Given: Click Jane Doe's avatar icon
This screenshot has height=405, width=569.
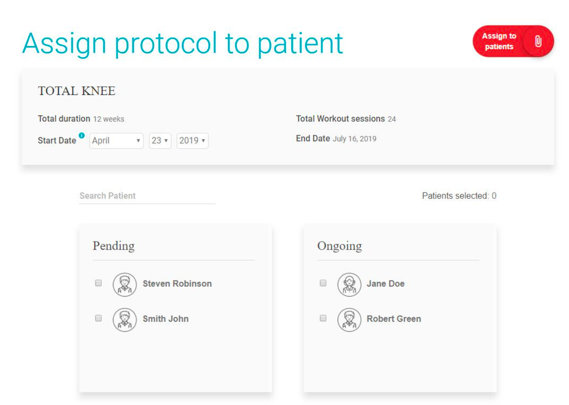Looking at the screenshot, I should [x=349, y=284].
